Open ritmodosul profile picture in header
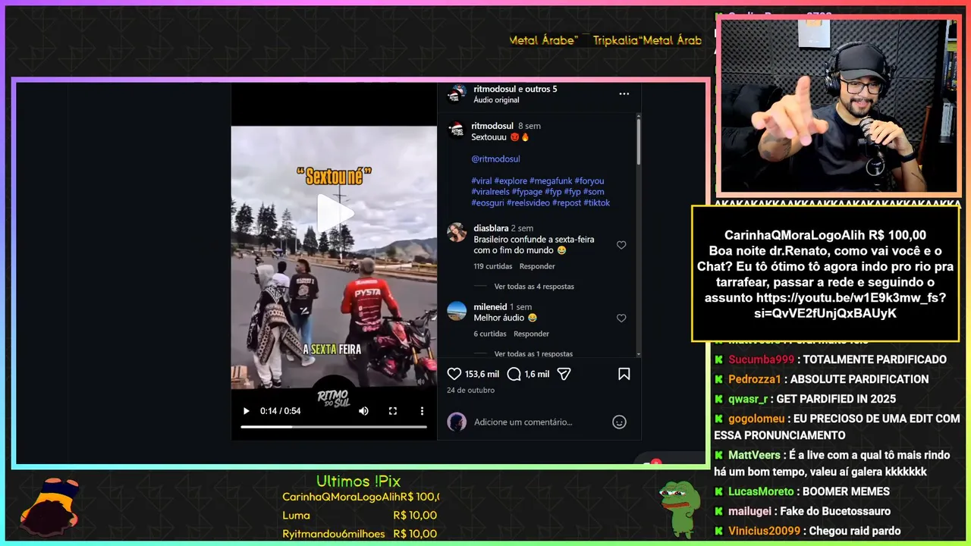971x546 pixels. 457,94
